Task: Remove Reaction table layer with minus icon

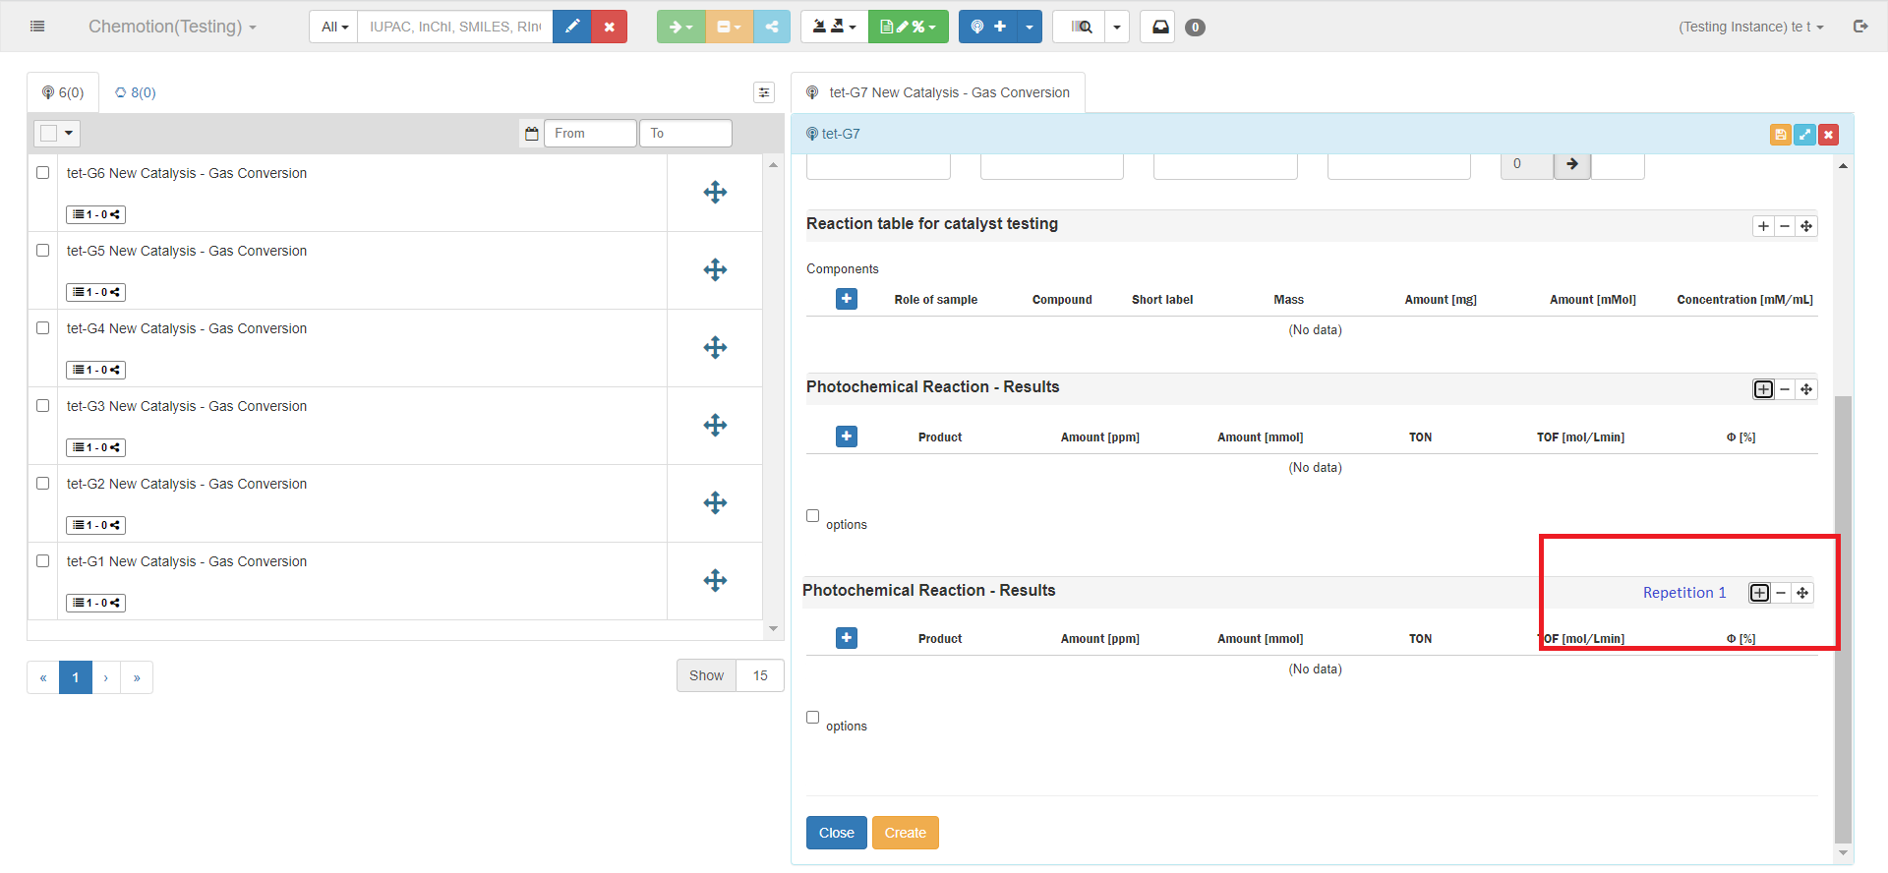Action: [x=1785, y=226]
